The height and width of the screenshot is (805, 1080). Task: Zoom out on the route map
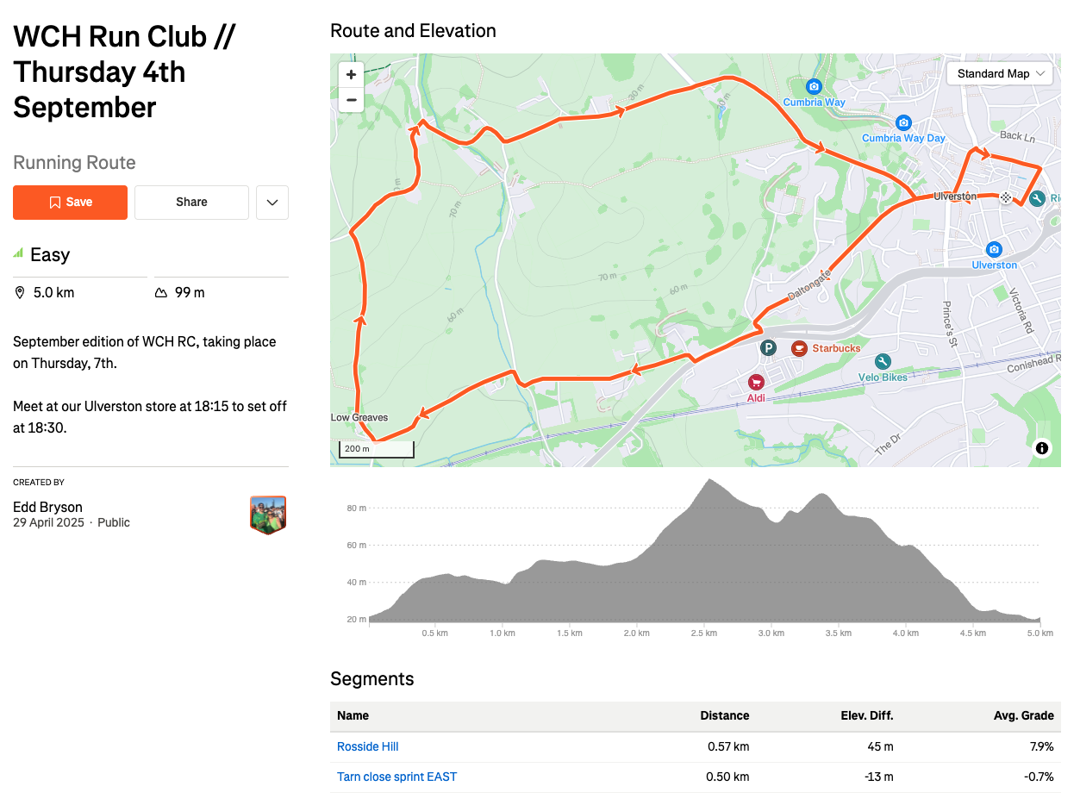(x=351, y=100)
